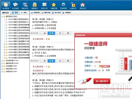The width and height of the screenshot is (132, 99).
Task: Click the smiley next to answer B
Action: (49, 39)
